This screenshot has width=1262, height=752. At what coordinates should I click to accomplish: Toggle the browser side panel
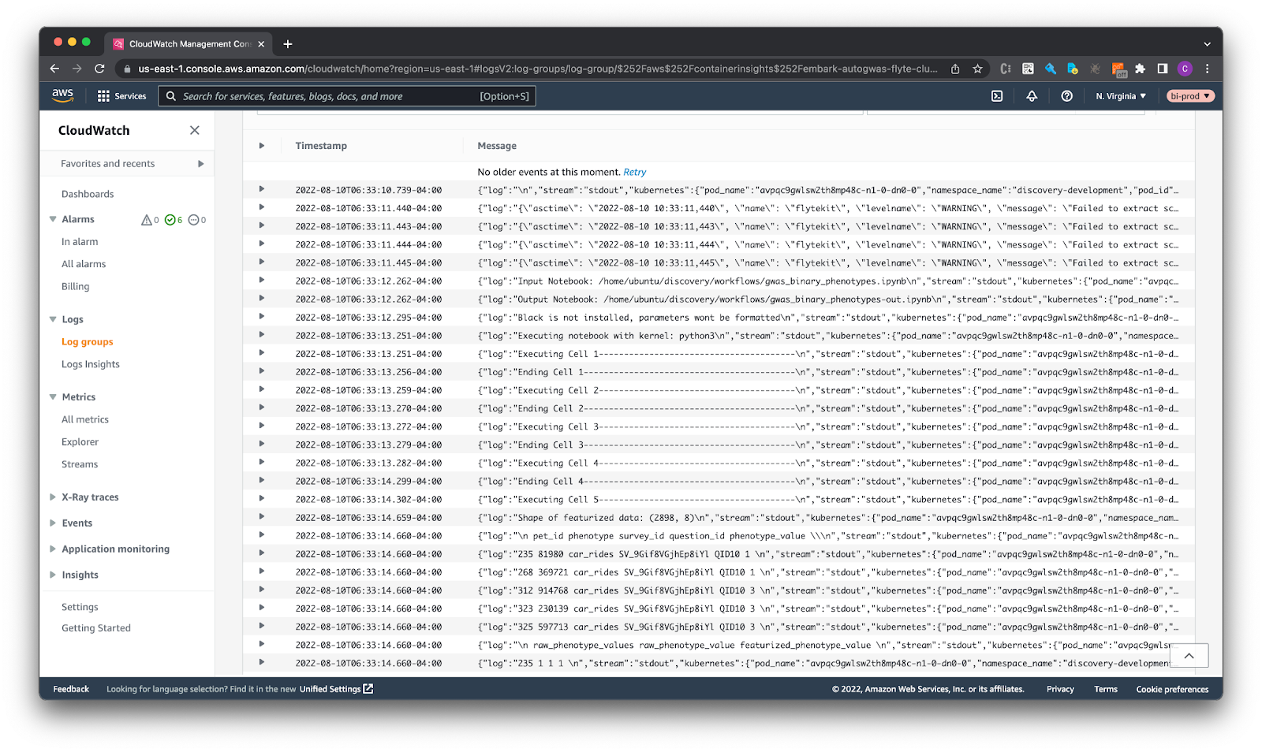point(1162,69)
